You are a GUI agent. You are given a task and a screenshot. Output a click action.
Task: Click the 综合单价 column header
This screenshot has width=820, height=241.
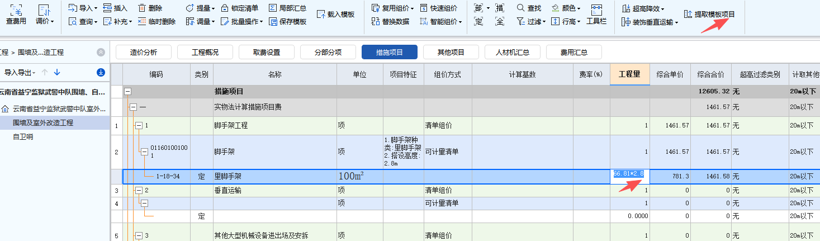670,74
